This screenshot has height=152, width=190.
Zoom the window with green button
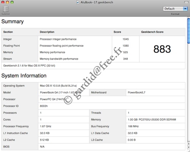click(x=12, y=2)
